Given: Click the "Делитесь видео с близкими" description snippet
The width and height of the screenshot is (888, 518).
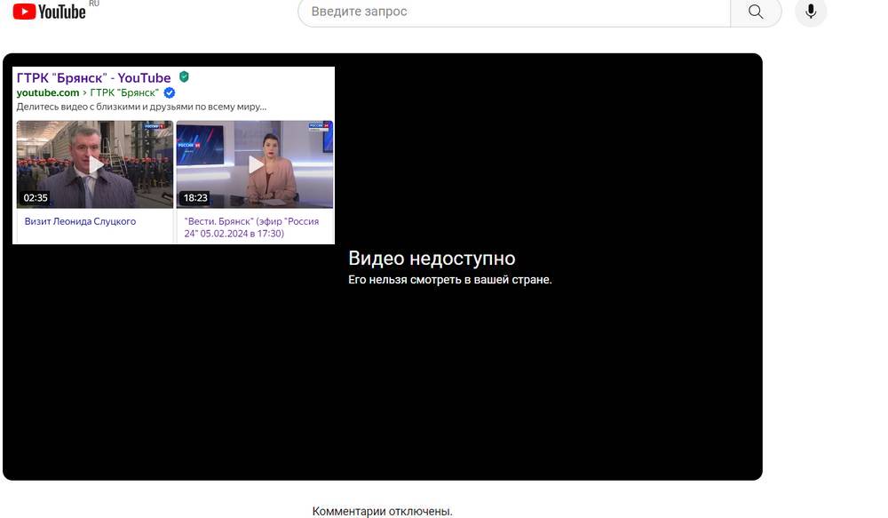Looking at the screenshot, I should pos(141,107).
